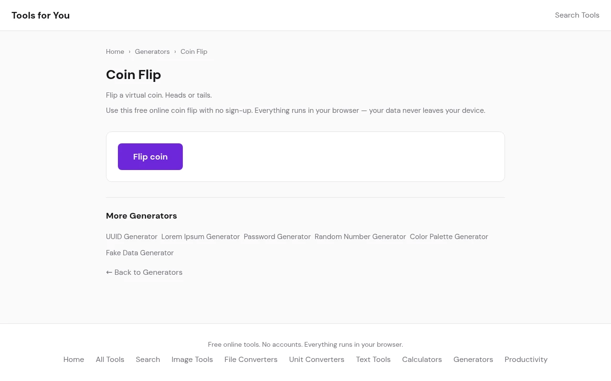Click Home in the footer
This screenshot has width=611, height=381.
click(x=74, y=360)
